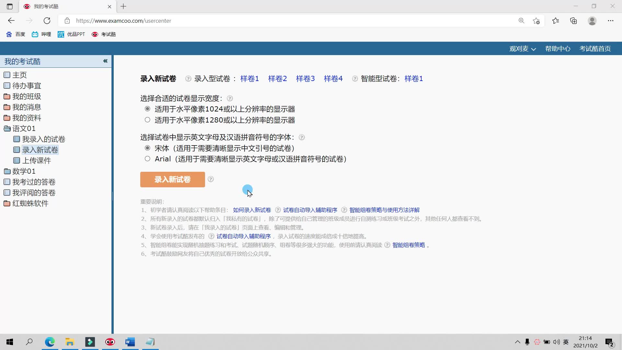Open 如何录入新试卷 help link
The image size is (622, 350).
click(252, 210)
